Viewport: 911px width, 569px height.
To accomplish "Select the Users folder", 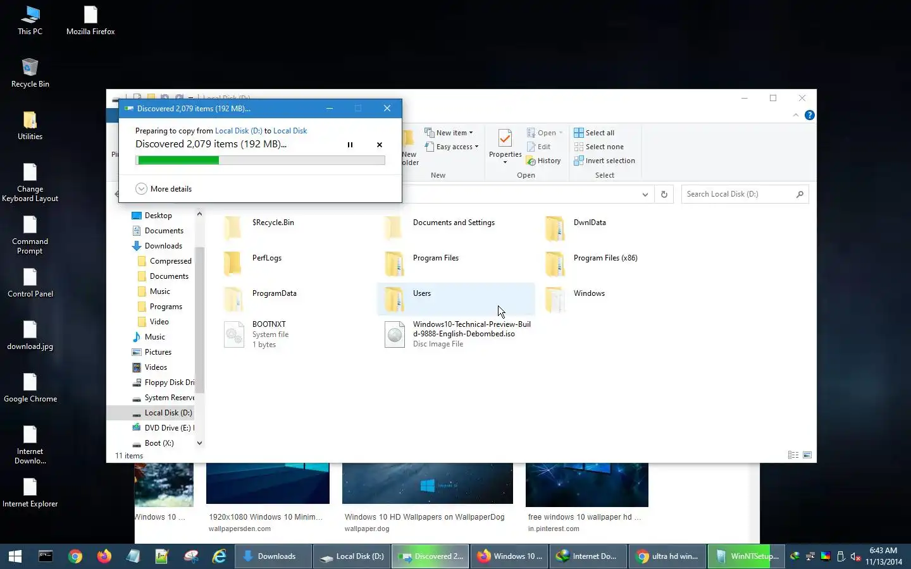I will click(456, 298).
